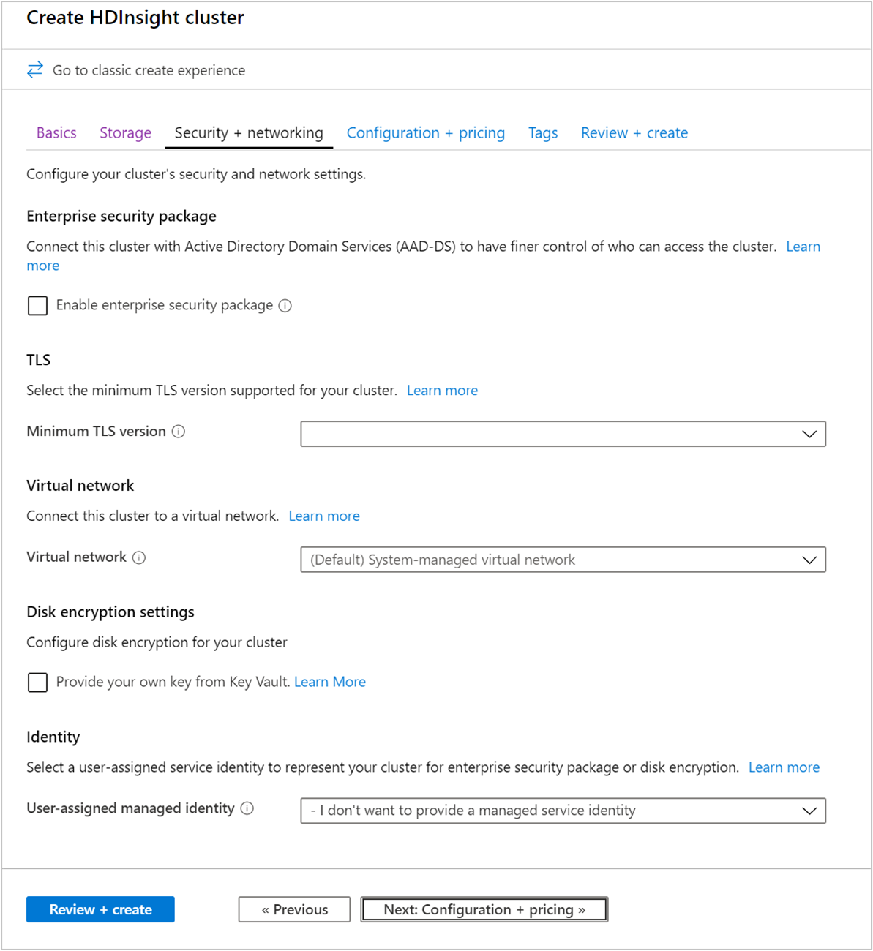873x951 pixels.
Task: Click the blue Review + create button
Action: [x=100, y=909]
